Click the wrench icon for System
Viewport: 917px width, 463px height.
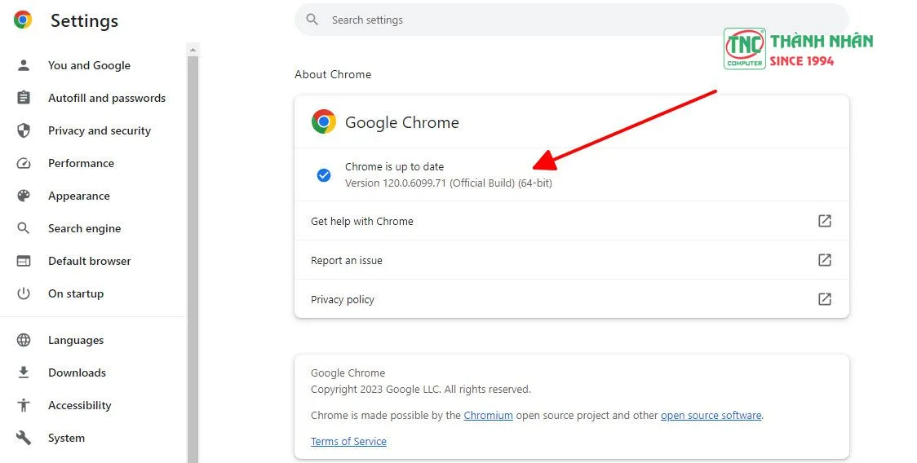[x=24, y=438]
